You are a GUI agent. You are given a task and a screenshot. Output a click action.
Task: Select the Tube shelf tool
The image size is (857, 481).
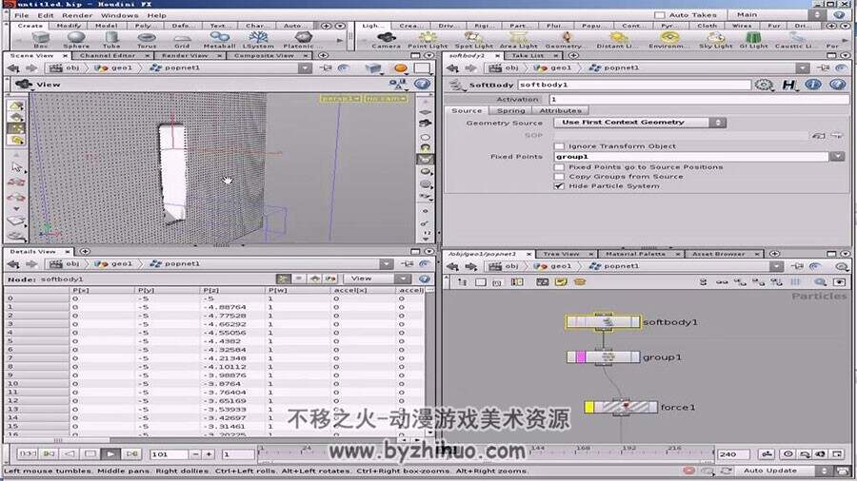(111, 39)
